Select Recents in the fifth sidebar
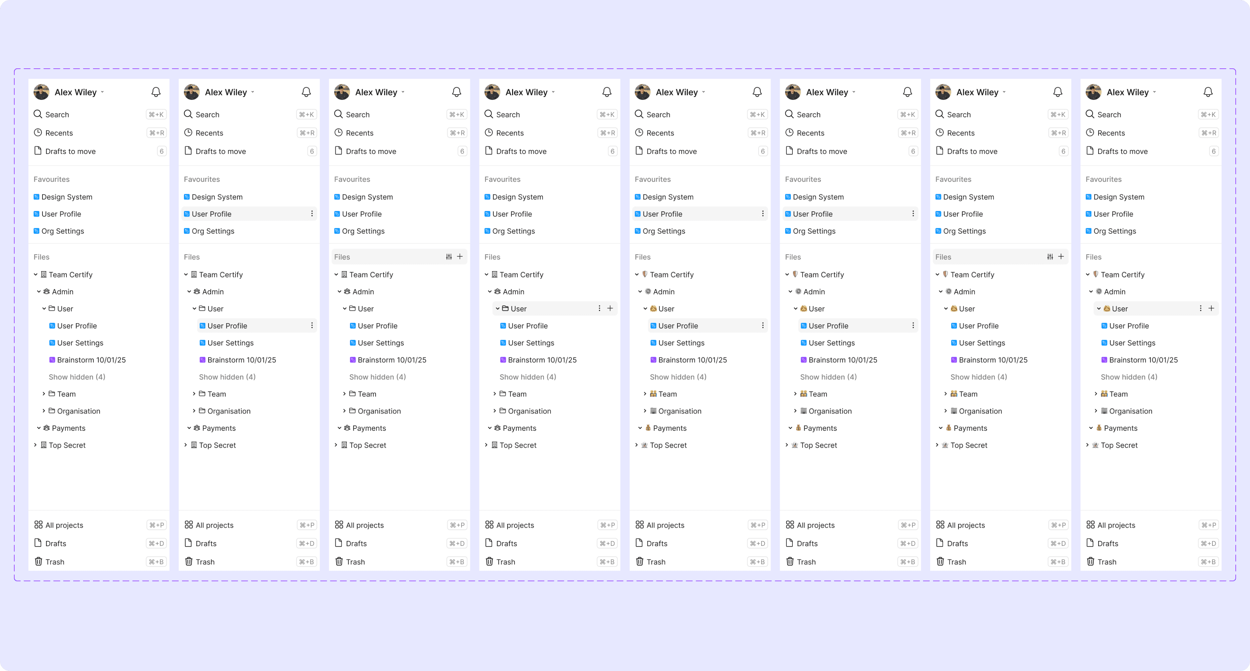This screenshot has width=1250, height=671. [x=700, y=133]
